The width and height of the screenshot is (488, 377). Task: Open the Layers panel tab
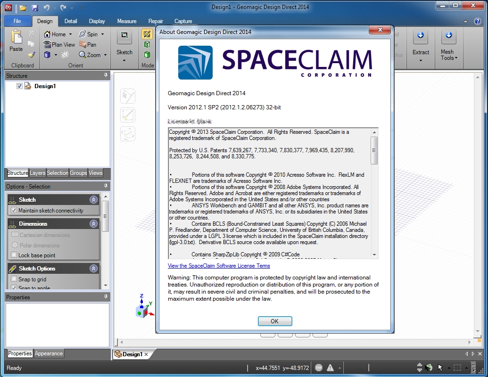pos(37,173)
